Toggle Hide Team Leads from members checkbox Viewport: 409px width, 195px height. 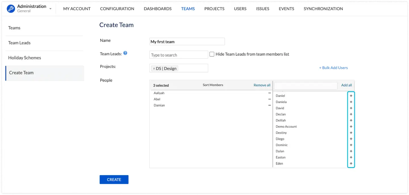click(x=212, y=54)
